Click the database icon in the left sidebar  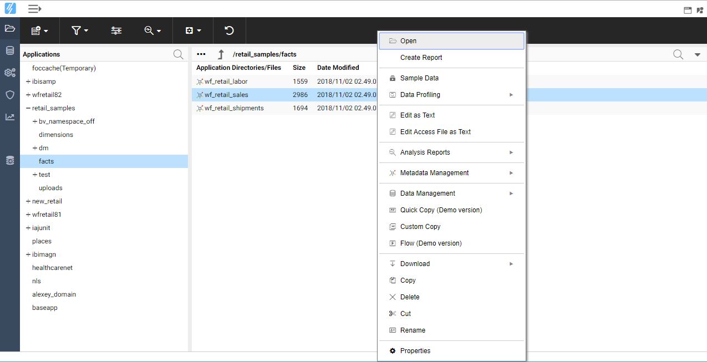[x=10, y=50]
